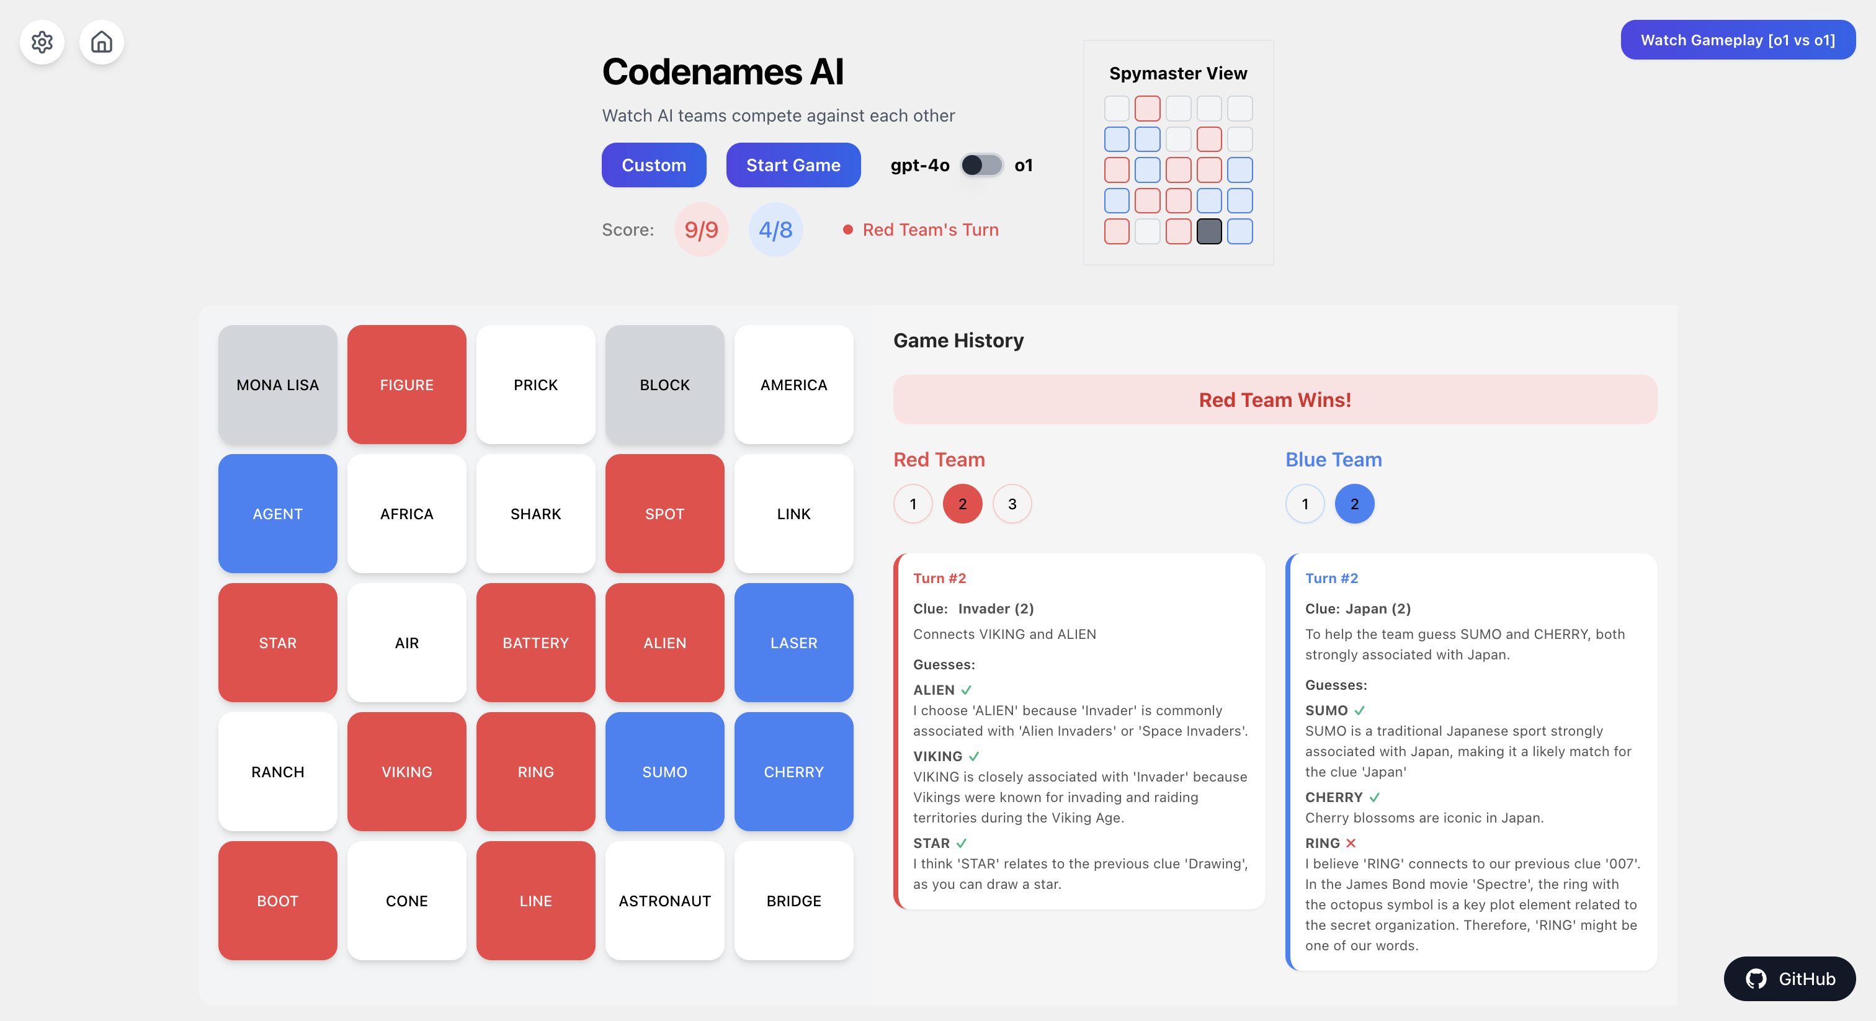Click the settings gear icon
This screenshot has width=1876, height=1021.
(x=42, y=42)
